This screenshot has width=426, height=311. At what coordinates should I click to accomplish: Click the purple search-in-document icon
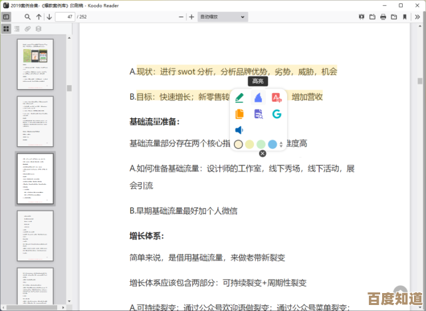(x=258, y=114)
